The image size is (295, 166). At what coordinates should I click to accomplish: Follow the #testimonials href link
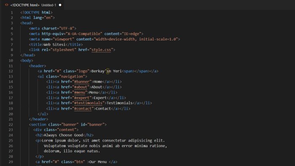coord(88,103)
